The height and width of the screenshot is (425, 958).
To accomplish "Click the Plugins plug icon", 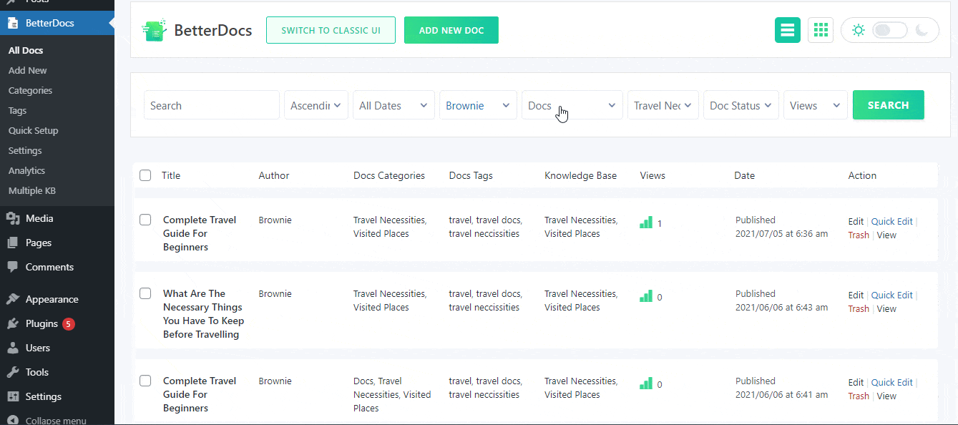I will (x=13, y=323).
